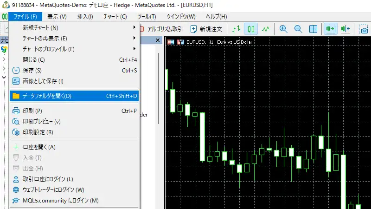Image resolution: width=371 pixels, height=209 pixels.
Task: Click the printer icon beside 印刷
Action: [x=16, y=111]
